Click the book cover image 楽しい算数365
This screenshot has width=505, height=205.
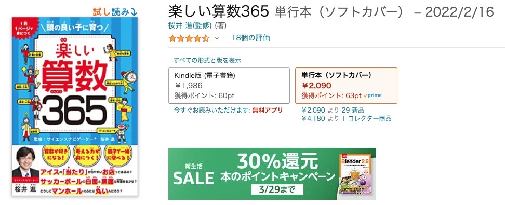coord(75,106)
